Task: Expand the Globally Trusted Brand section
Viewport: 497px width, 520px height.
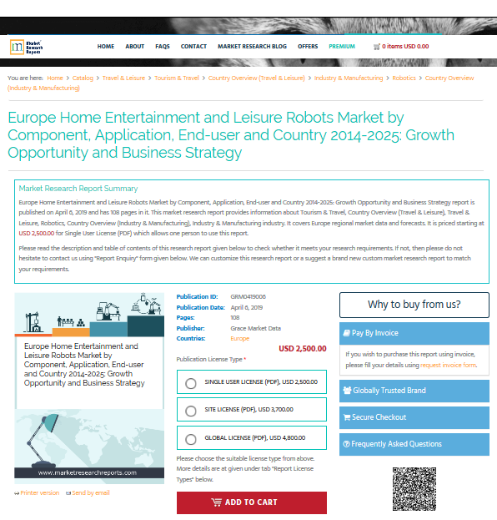Action: [414, 391]
